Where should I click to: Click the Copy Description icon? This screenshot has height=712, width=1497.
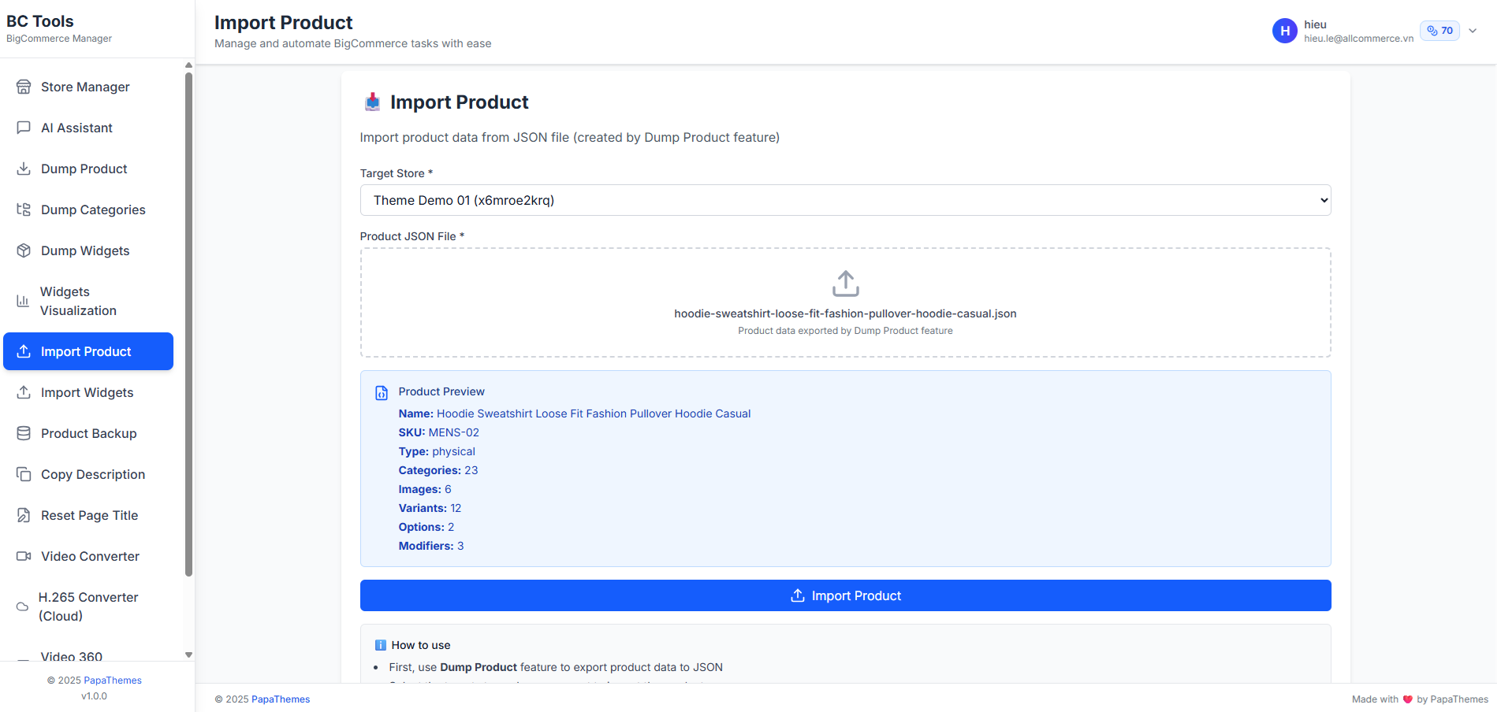pos(24,474)
